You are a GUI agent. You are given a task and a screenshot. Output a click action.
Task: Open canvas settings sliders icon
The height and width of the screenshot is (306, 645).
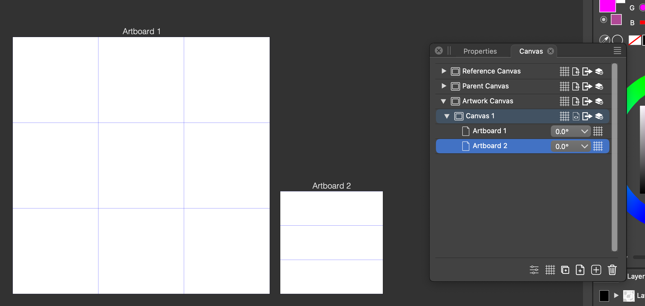point(534,270)
